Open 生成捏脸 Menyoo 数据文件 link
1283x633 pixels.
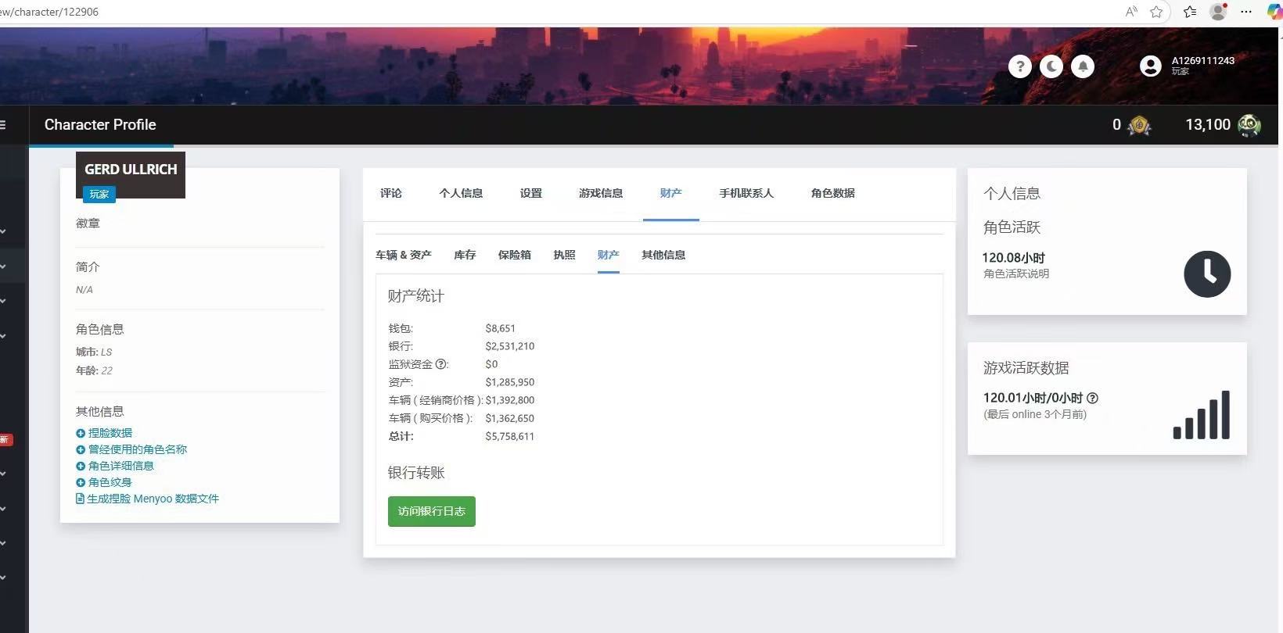tap(148, 499)
